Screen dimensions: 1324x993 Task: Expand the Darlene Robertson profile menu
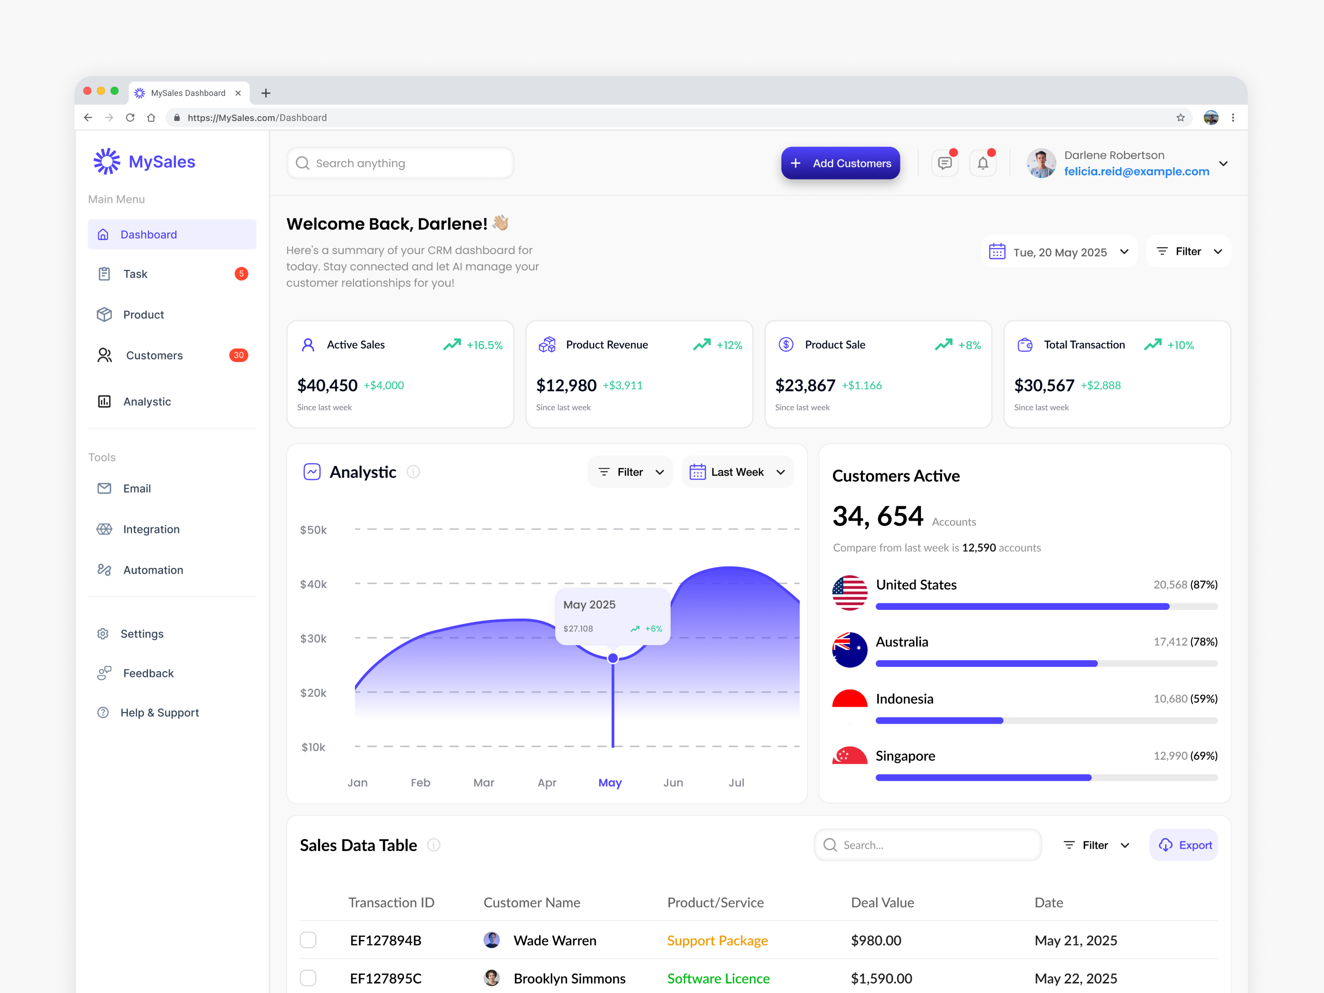[1224, 163]
